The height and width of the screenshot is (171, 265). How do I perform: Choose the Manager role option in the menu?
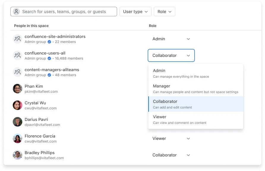[x=196, y=89]
